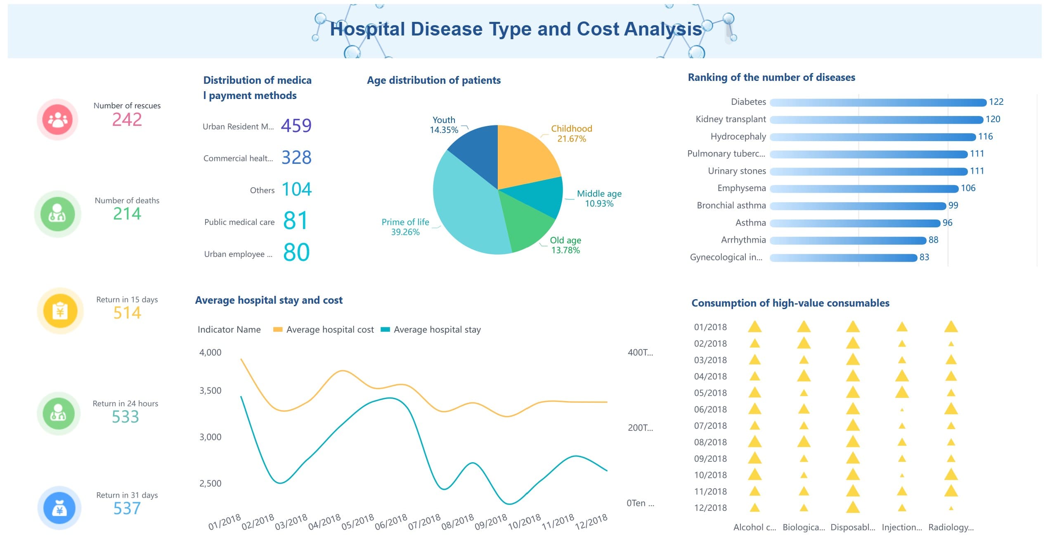
Task: Click the Injection triangle for 06/2018
Action: tap(902, 409)
